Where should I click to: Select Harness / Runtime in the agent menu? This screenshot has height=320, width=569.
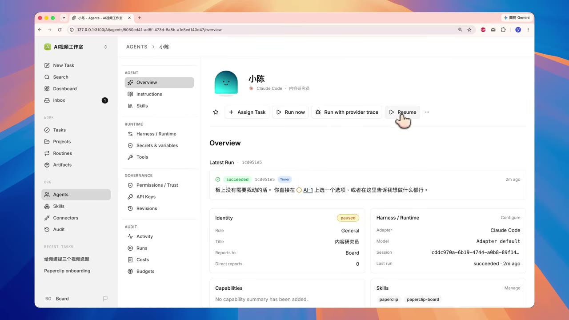[x=159, y=134]
